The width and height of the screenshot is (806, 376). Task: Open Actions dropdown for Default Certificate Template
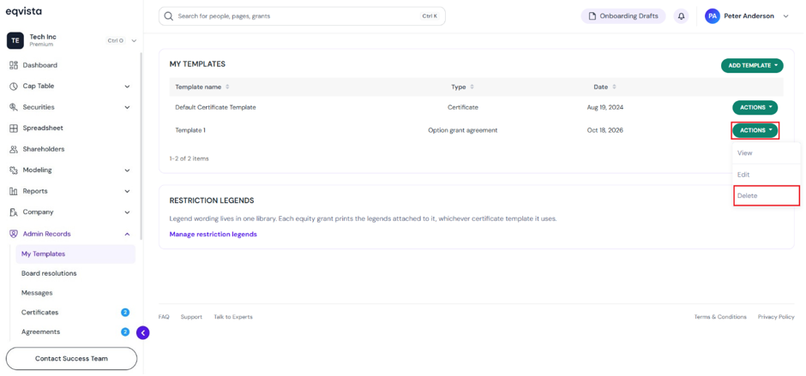[755, 107]
